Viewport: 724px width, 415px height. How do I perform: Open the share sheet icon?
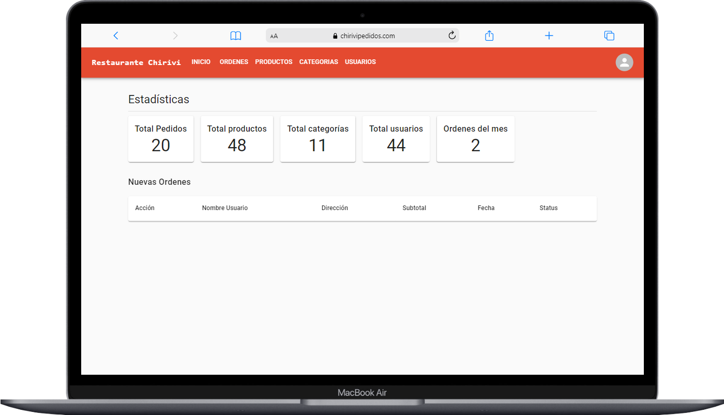point(489,36)
